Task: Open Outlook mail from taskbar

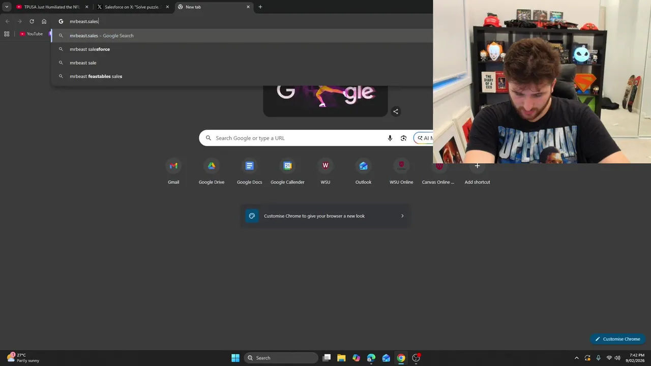Action: tap(386, 358)
